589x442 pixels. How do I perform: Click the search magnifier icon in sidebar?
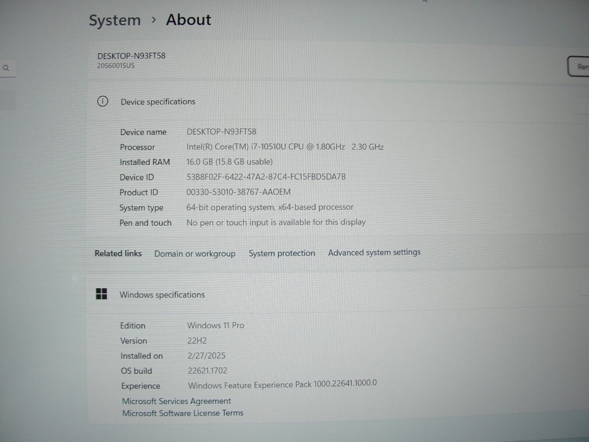6,68
